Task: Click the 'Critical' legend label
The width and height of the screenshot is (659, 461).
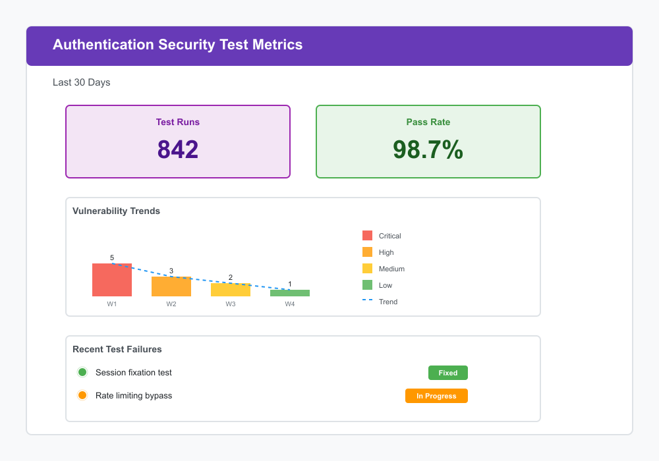Action: (x=389, y=236)
